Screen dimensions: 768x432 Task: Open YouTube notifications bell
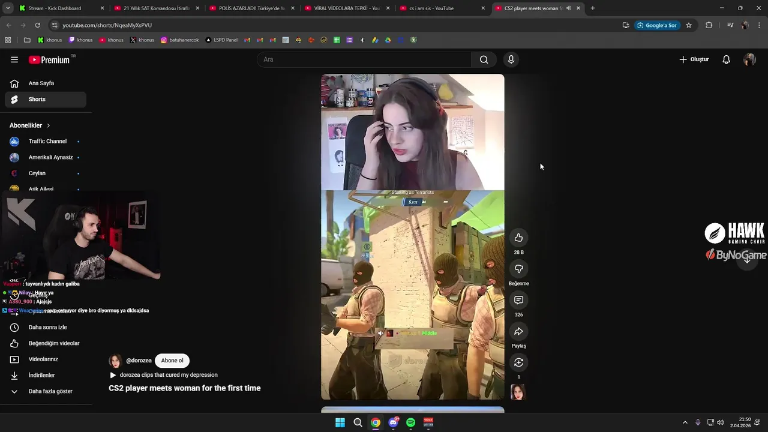pyautogui.click(x=726, y=59)
